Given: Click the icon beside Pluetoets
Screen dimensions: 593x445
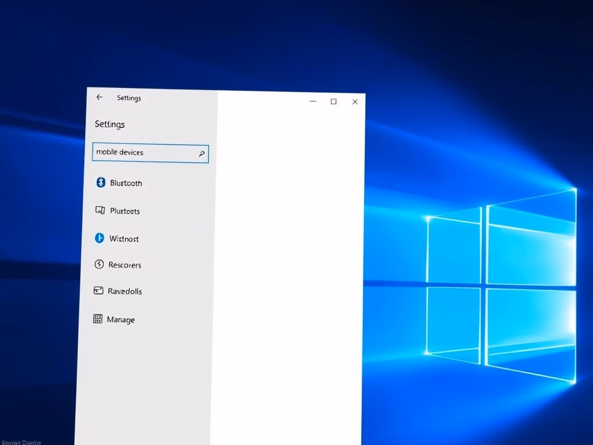Looking at the screenshot, I should pos(100,210).
